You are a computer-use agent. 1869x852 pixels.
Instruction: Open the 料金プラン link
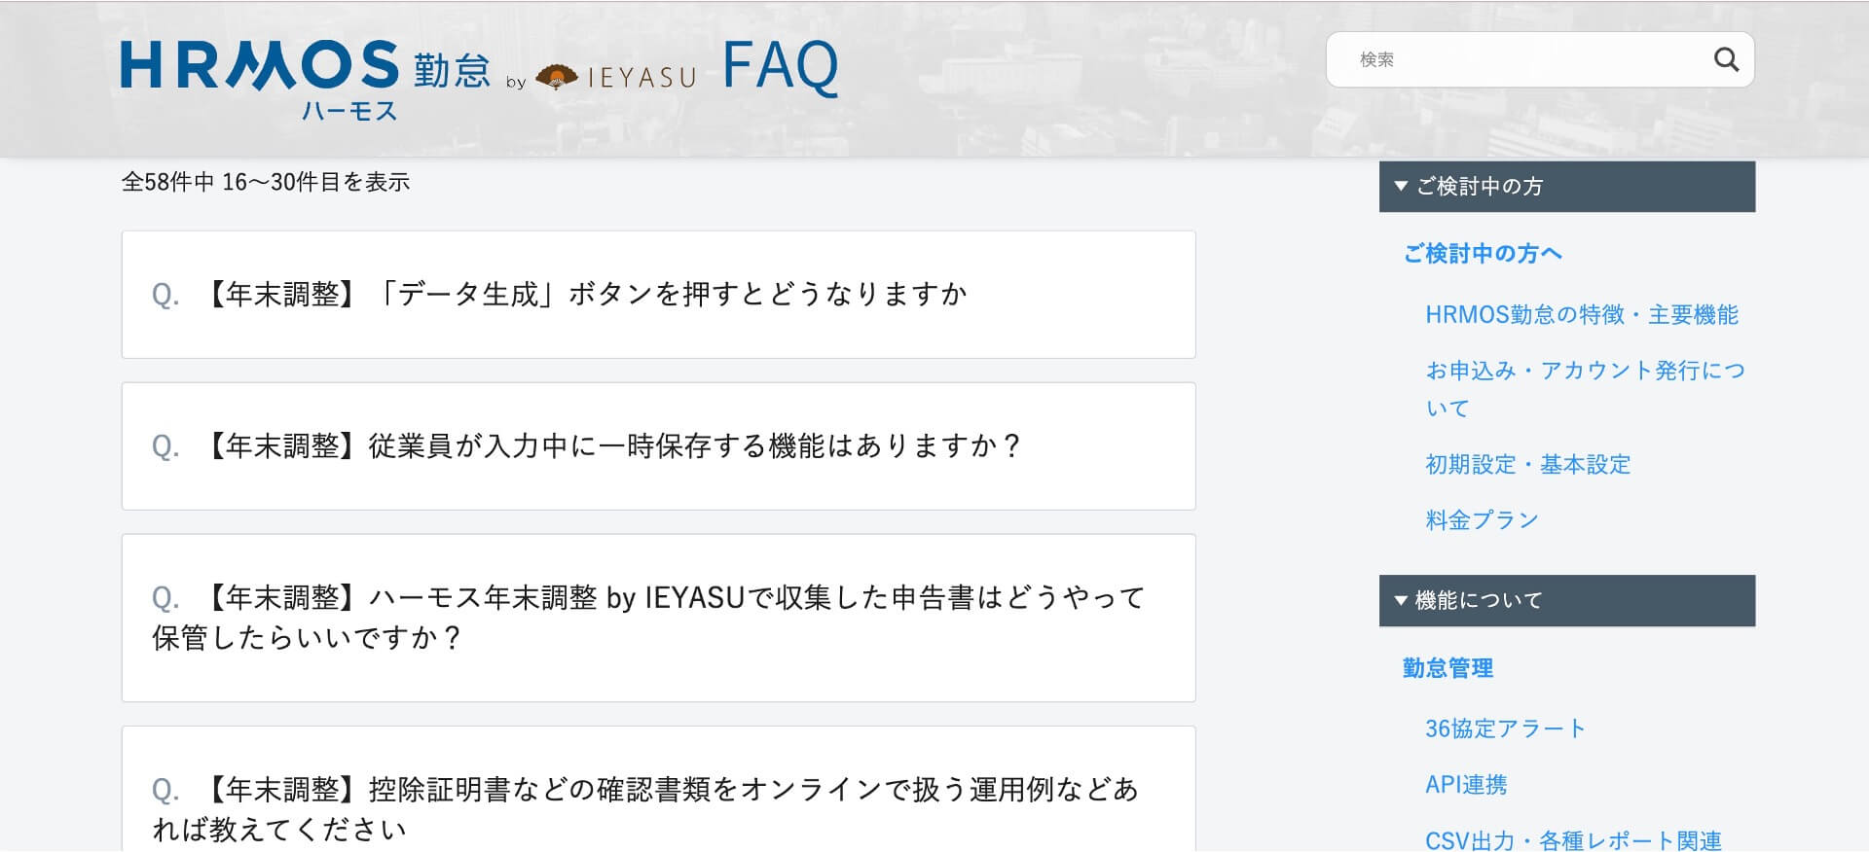tap(1482, 520)
